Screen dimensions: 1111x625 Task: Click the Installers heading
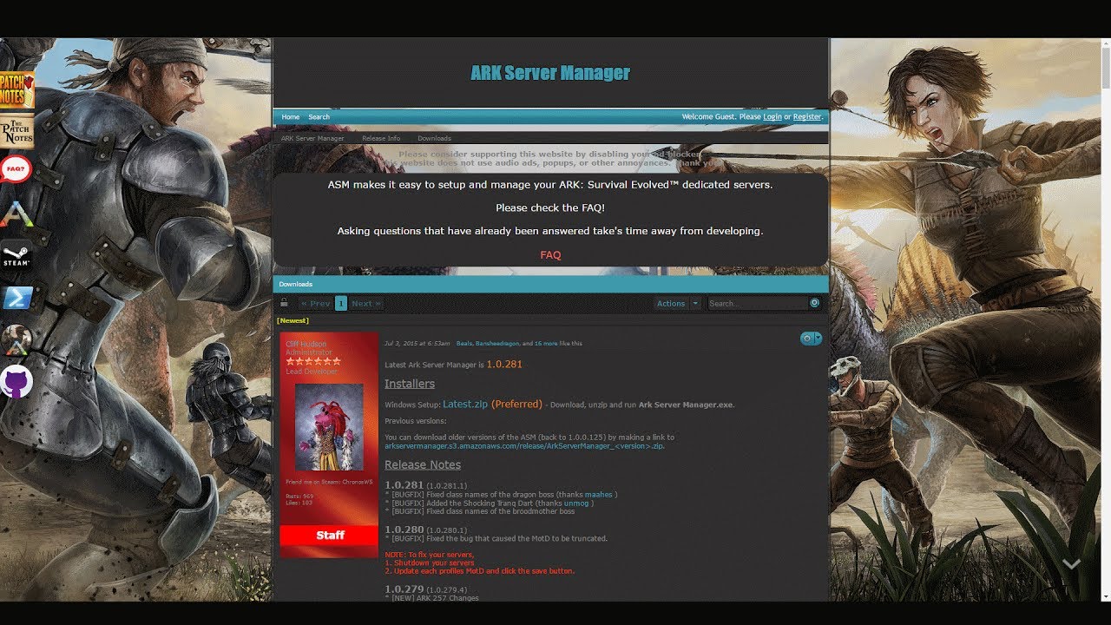[410, 384]
